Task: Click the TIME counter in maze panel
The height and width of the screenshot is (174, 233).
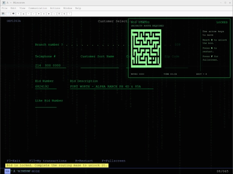Action: [x=170, y=74]
